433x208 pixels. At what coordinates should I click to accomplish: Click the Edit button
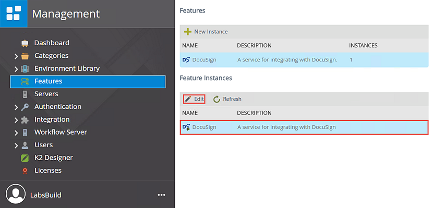click(x=194, y=99)
